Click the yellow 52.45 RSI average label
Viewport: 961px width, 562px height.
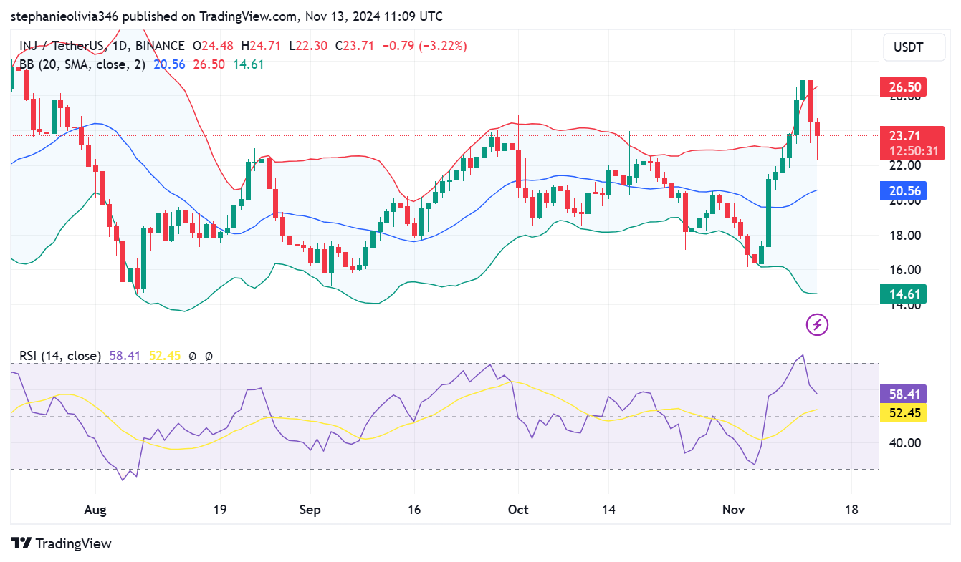point(903,412)
